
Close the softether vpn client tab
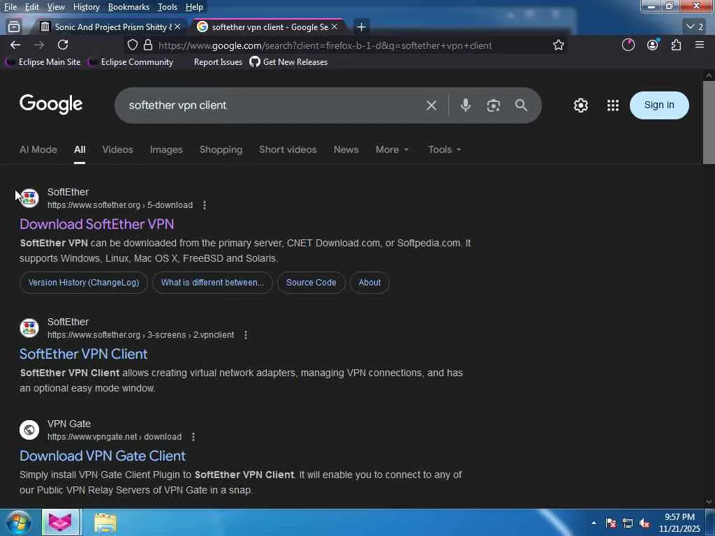tap(334, 27)
